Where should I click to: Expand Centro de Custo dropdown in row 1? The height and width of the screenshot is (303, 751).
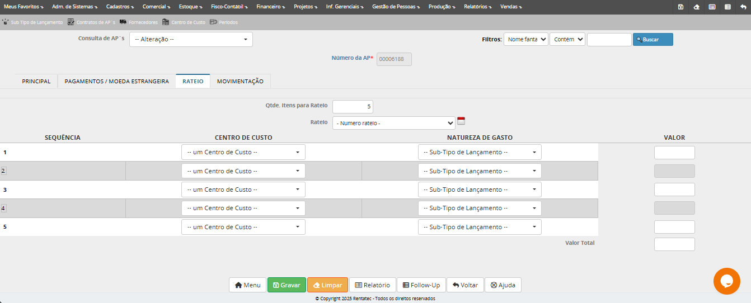[243, 152]
